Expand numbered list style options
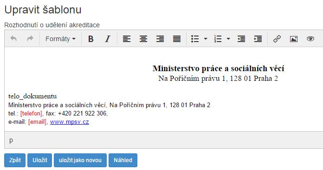Image resolution: width=323 pixels, height=170 pixels. click(x=228, y=38)
